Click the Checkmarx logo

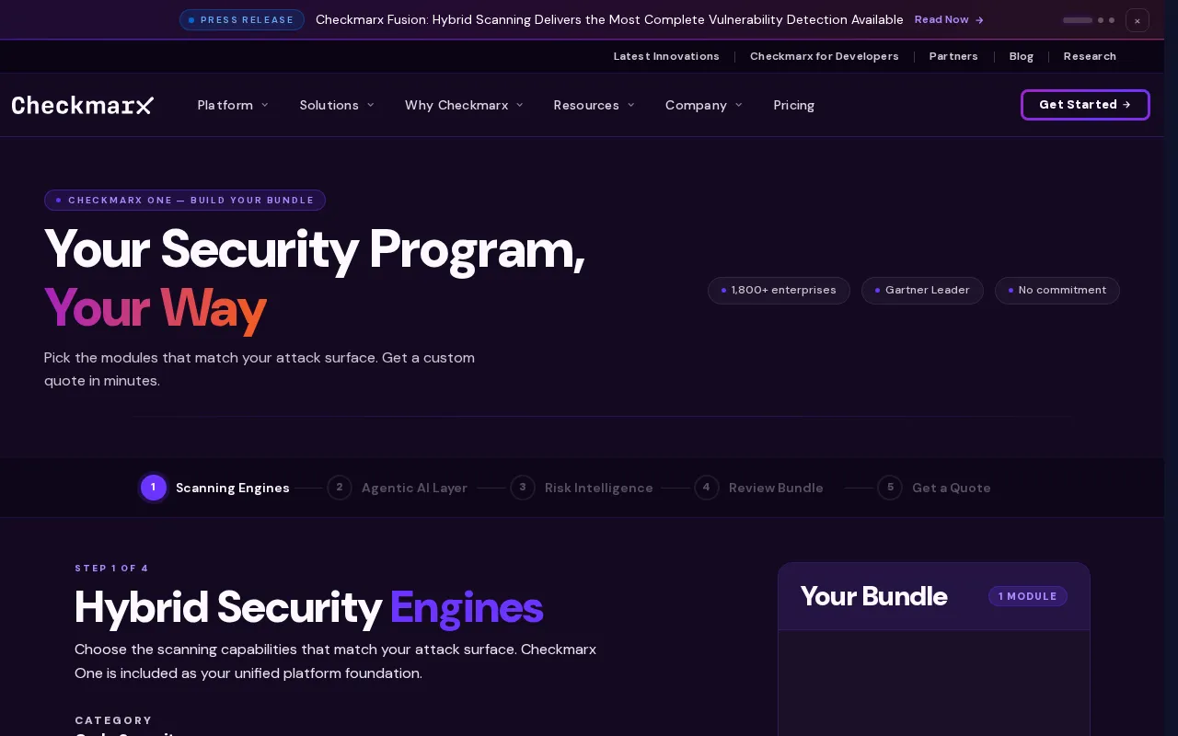coord(83,105)
